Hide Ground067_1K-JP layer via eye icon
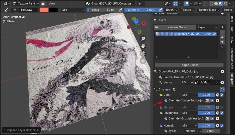Screen dimensions: 235x135 (214, 34)
